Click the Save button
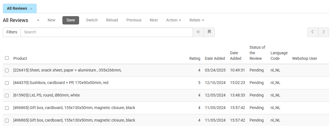332x126 pixels. pos(71,20)
